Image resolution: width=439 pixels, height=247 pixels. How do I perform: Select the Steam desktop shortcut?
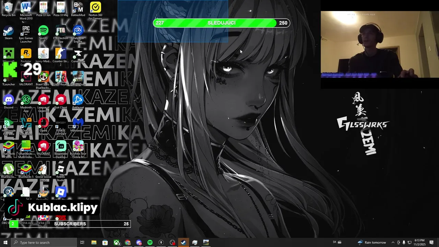pyautogui.click(x=9, y=32)
